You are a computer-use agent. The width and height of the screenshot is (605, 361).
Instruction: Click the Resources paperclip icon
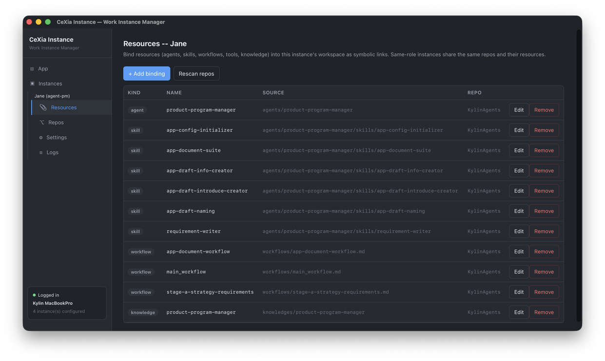43,108
